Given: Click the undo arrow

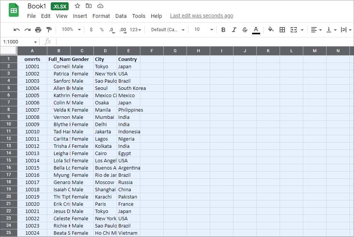Looking at the screenshot, I should pyautogui.click(x=16, y=30).
